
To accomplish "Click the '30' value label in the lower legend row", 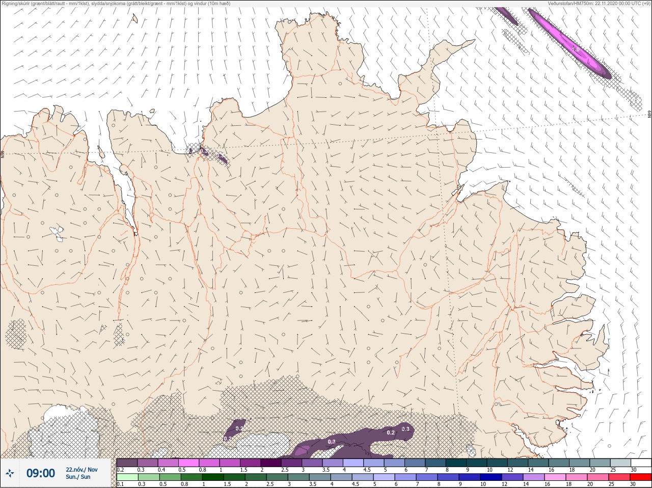I will (x=633, y=484).
